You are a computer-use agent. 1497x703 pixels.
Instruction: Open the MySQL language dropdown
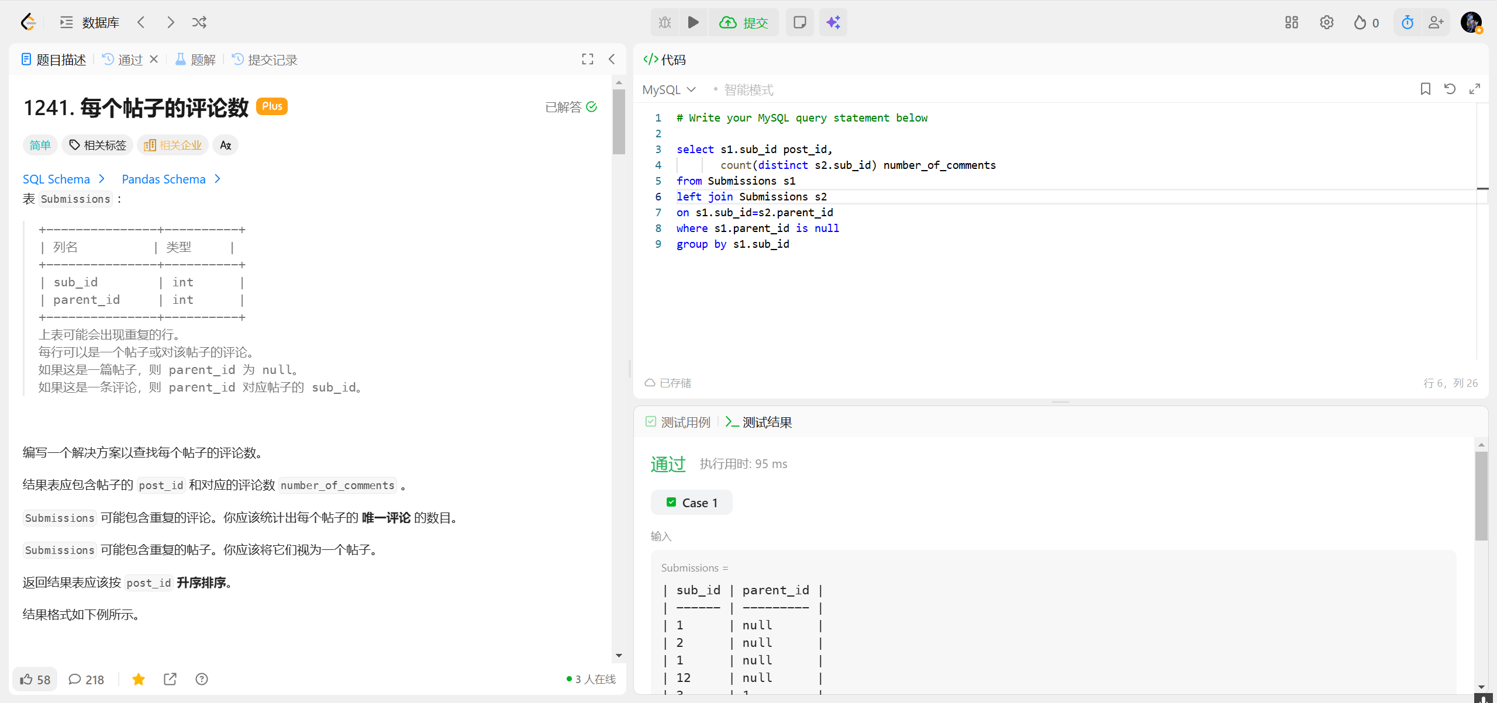coord(668,89)
